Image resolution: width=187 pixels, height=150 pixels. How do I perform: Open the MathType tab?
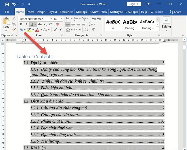(117, 12)
